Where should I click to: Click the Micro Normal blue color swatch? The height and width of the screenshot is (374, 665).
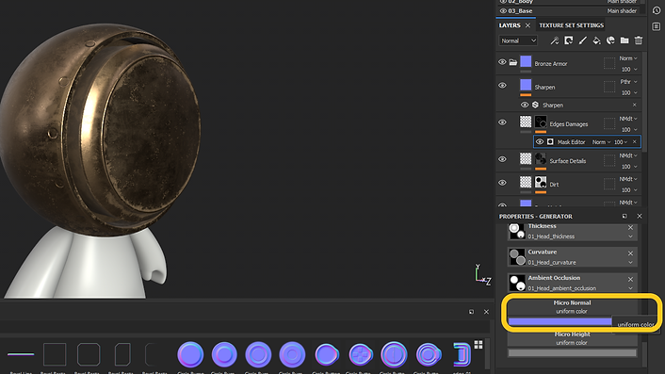click(x=560, y=321)
